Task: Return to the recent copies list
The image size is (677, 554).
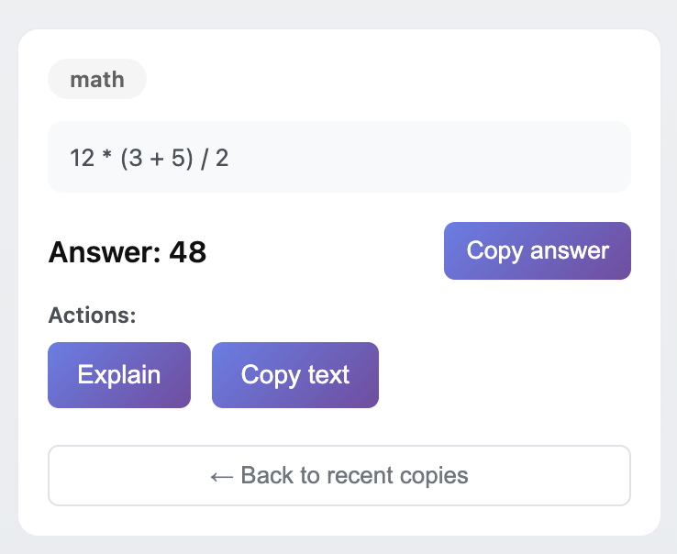Action: point(338,475)
